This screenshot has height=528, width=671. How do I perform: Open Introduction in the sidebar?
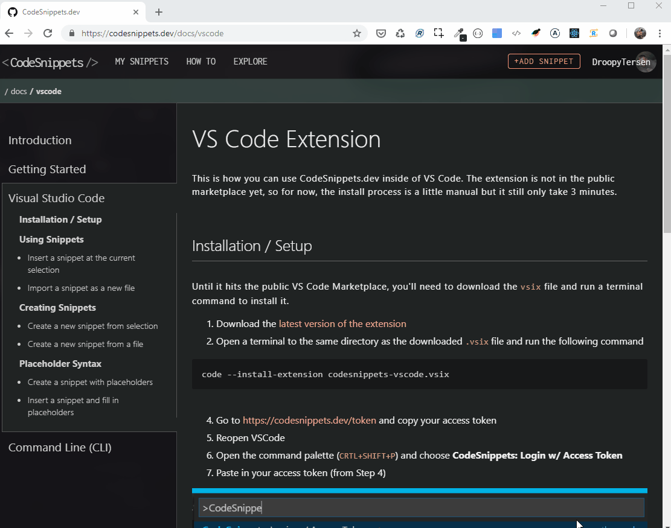(40, 140)
